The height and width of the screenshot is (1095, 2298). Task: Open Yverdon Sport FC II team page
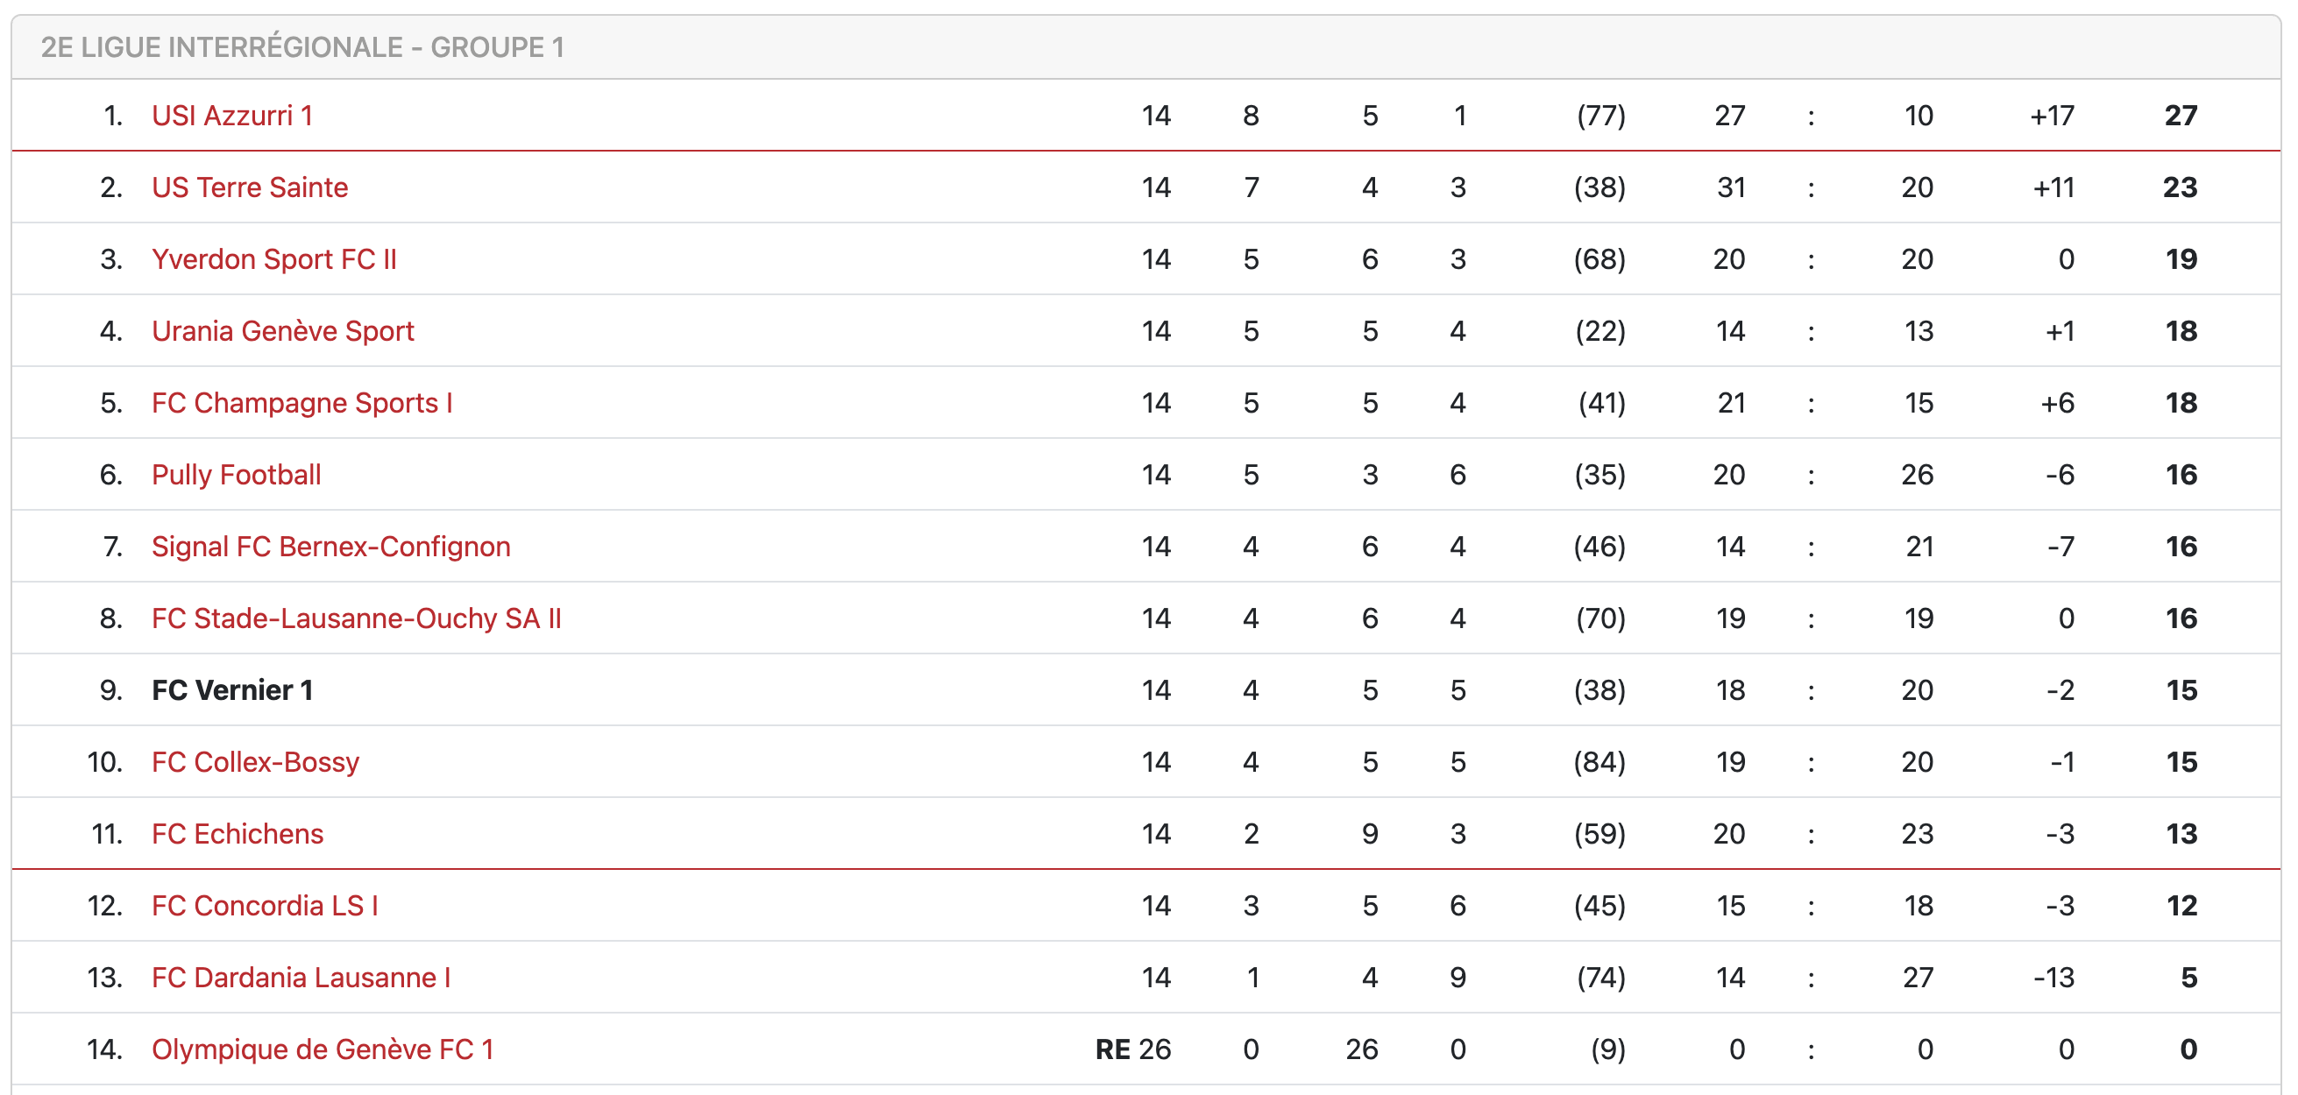pyautogui.click(x=273, y=259)
